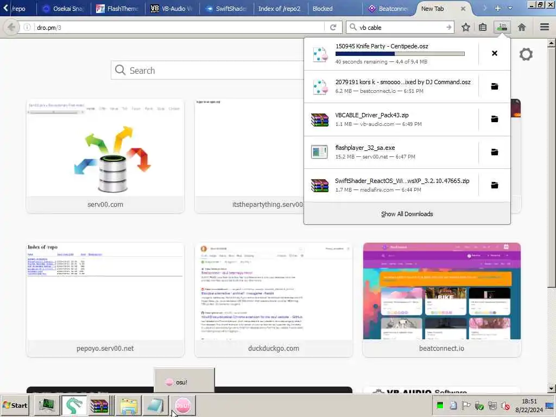This screenshot has height=417, width=556.
Task: Cancel the Knife Party Centipede download
Action: tap(494, 53)
